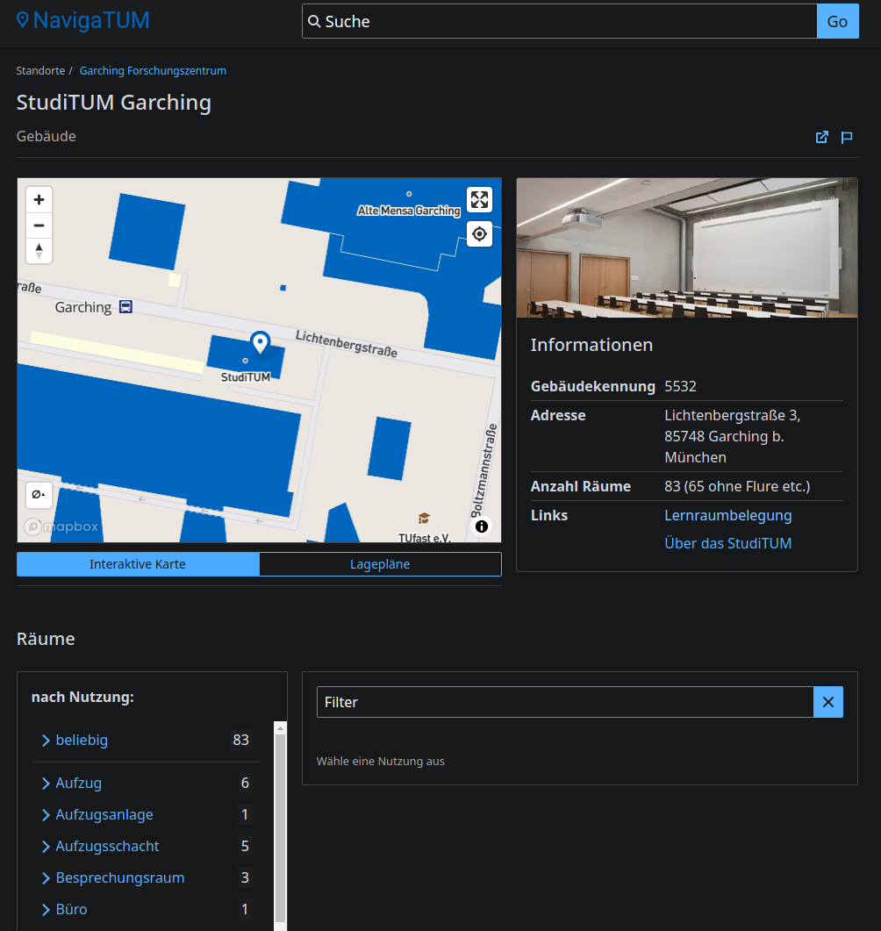
Task: Switch to Interaktive Karte tab
Action: pos(138,564)
